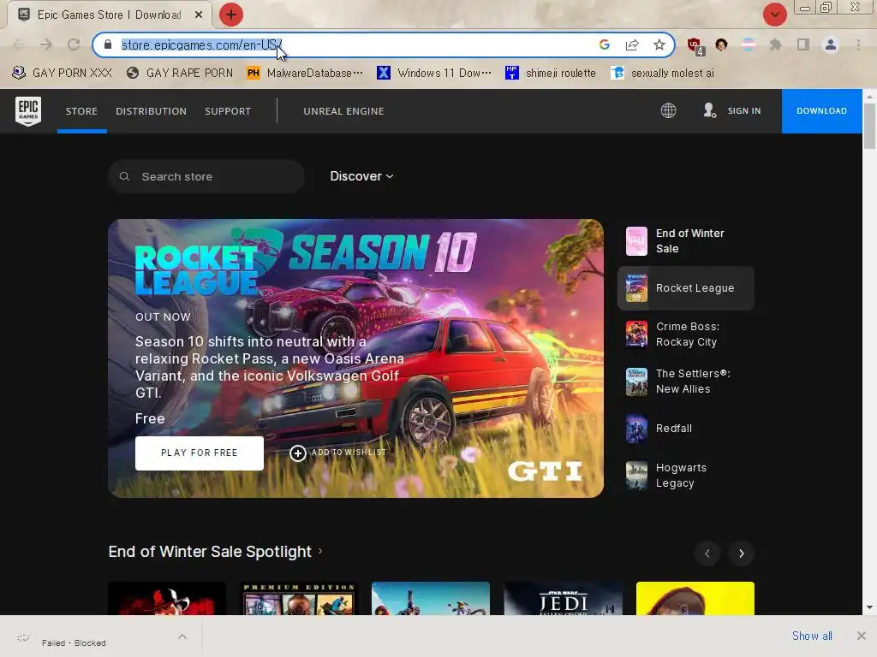This screenshot has height=657, width=877.
Task: Click the Hogwarts Legacy thumbnail icon
Action: (x=636, y=476)
